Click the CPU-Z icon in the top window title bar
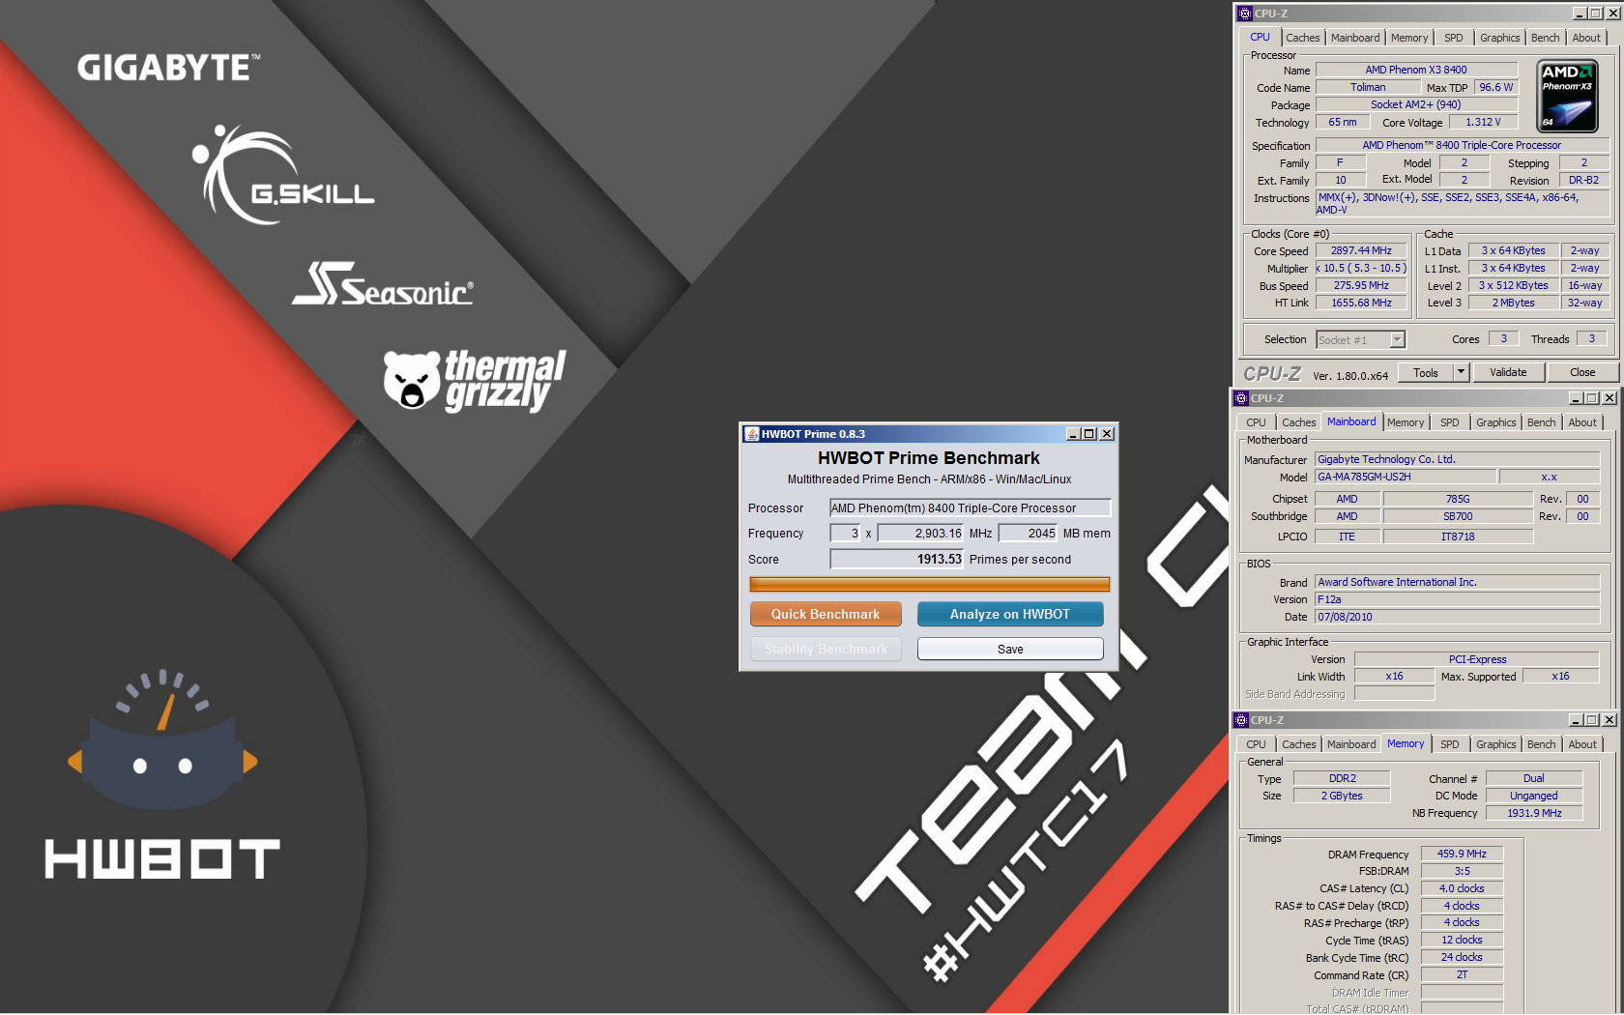Image resolution: width=1624 pixels, height=1015 pixels. click(x=1245, y=14)
